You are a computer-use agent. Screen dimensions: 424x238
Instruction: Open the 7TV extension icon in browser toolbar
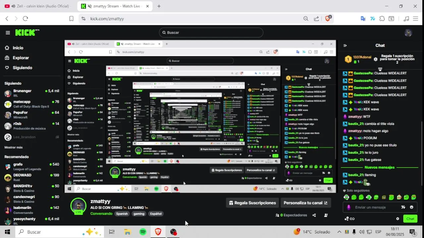(x=373, y=19)
